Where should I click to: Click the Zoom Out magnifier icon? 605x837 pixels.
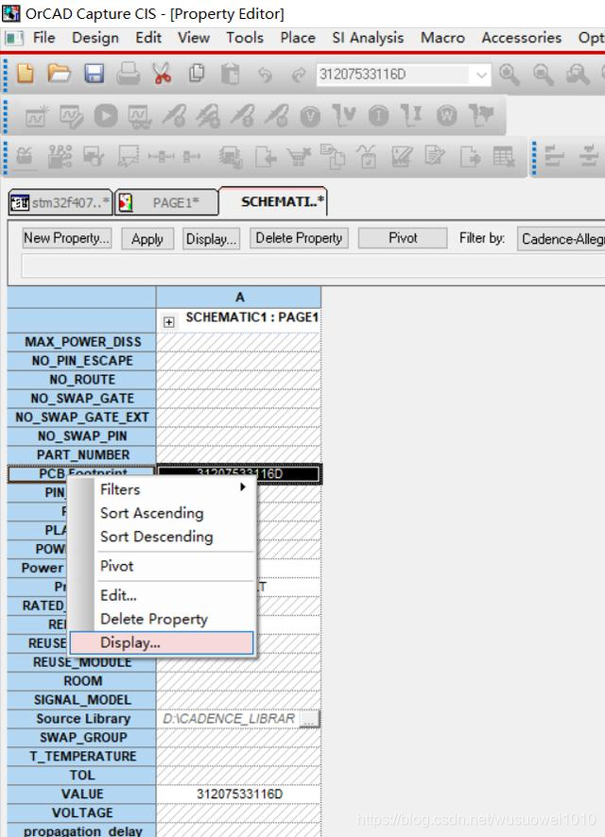coord(544,74)
